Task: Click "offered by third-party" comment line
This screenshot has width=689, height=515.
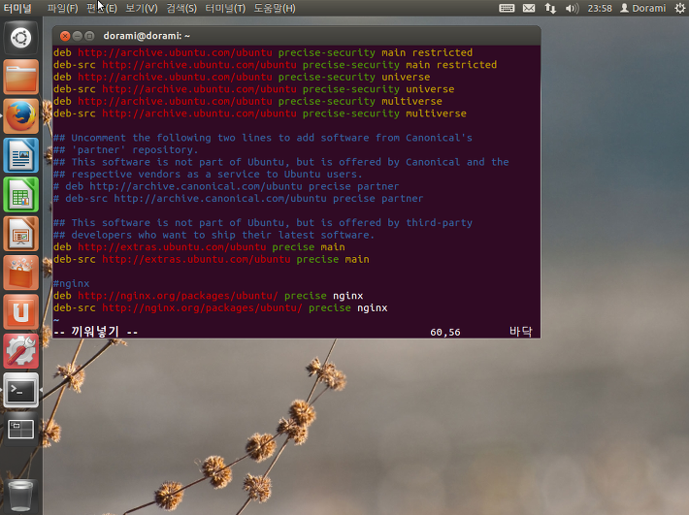Action: point(263,223)
